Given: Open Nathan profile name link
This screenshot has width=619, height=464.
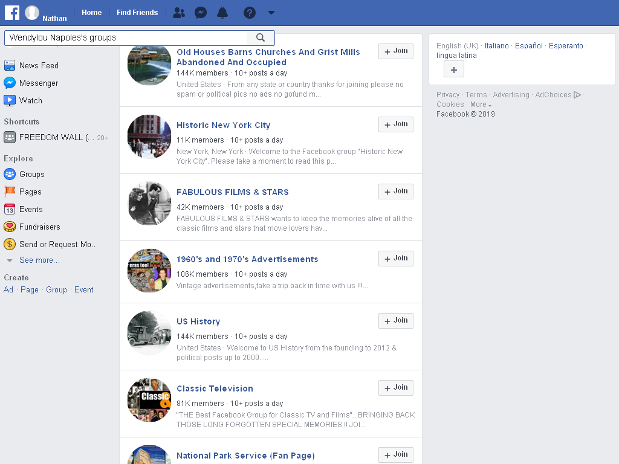Looking at the screenshot, I should (x=54, y=19).
